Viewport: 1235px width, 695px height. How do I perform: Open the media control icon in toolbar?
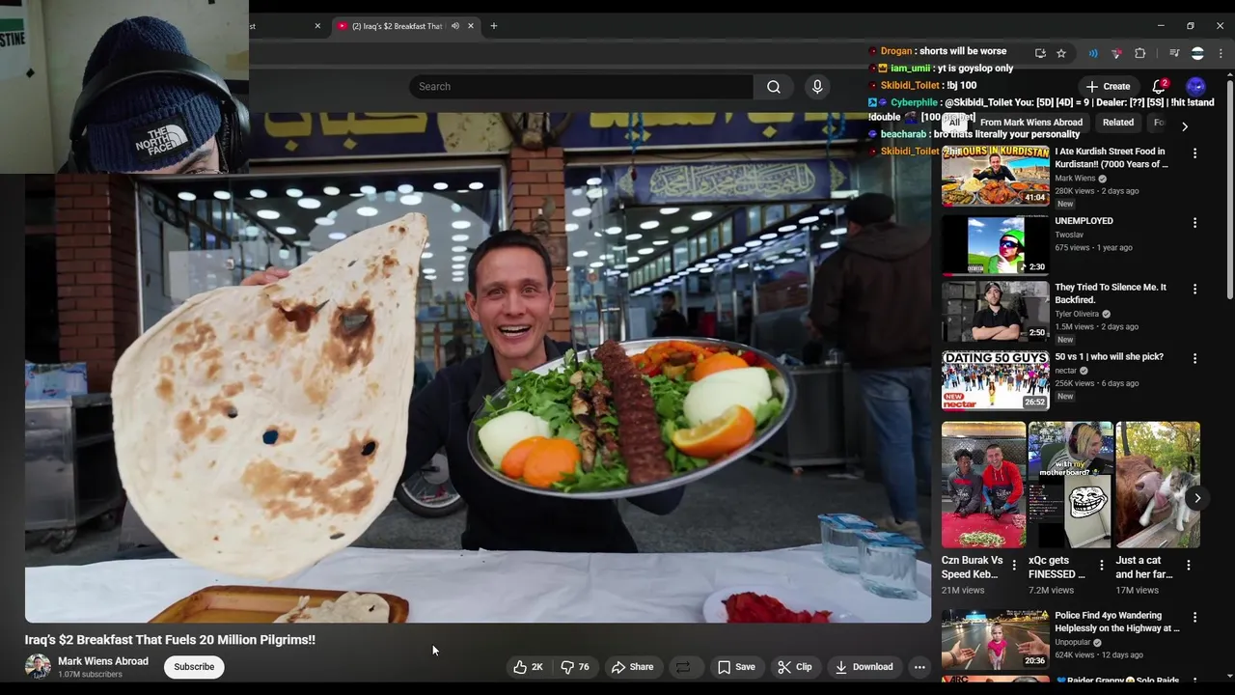click(x=1174, y=53)
